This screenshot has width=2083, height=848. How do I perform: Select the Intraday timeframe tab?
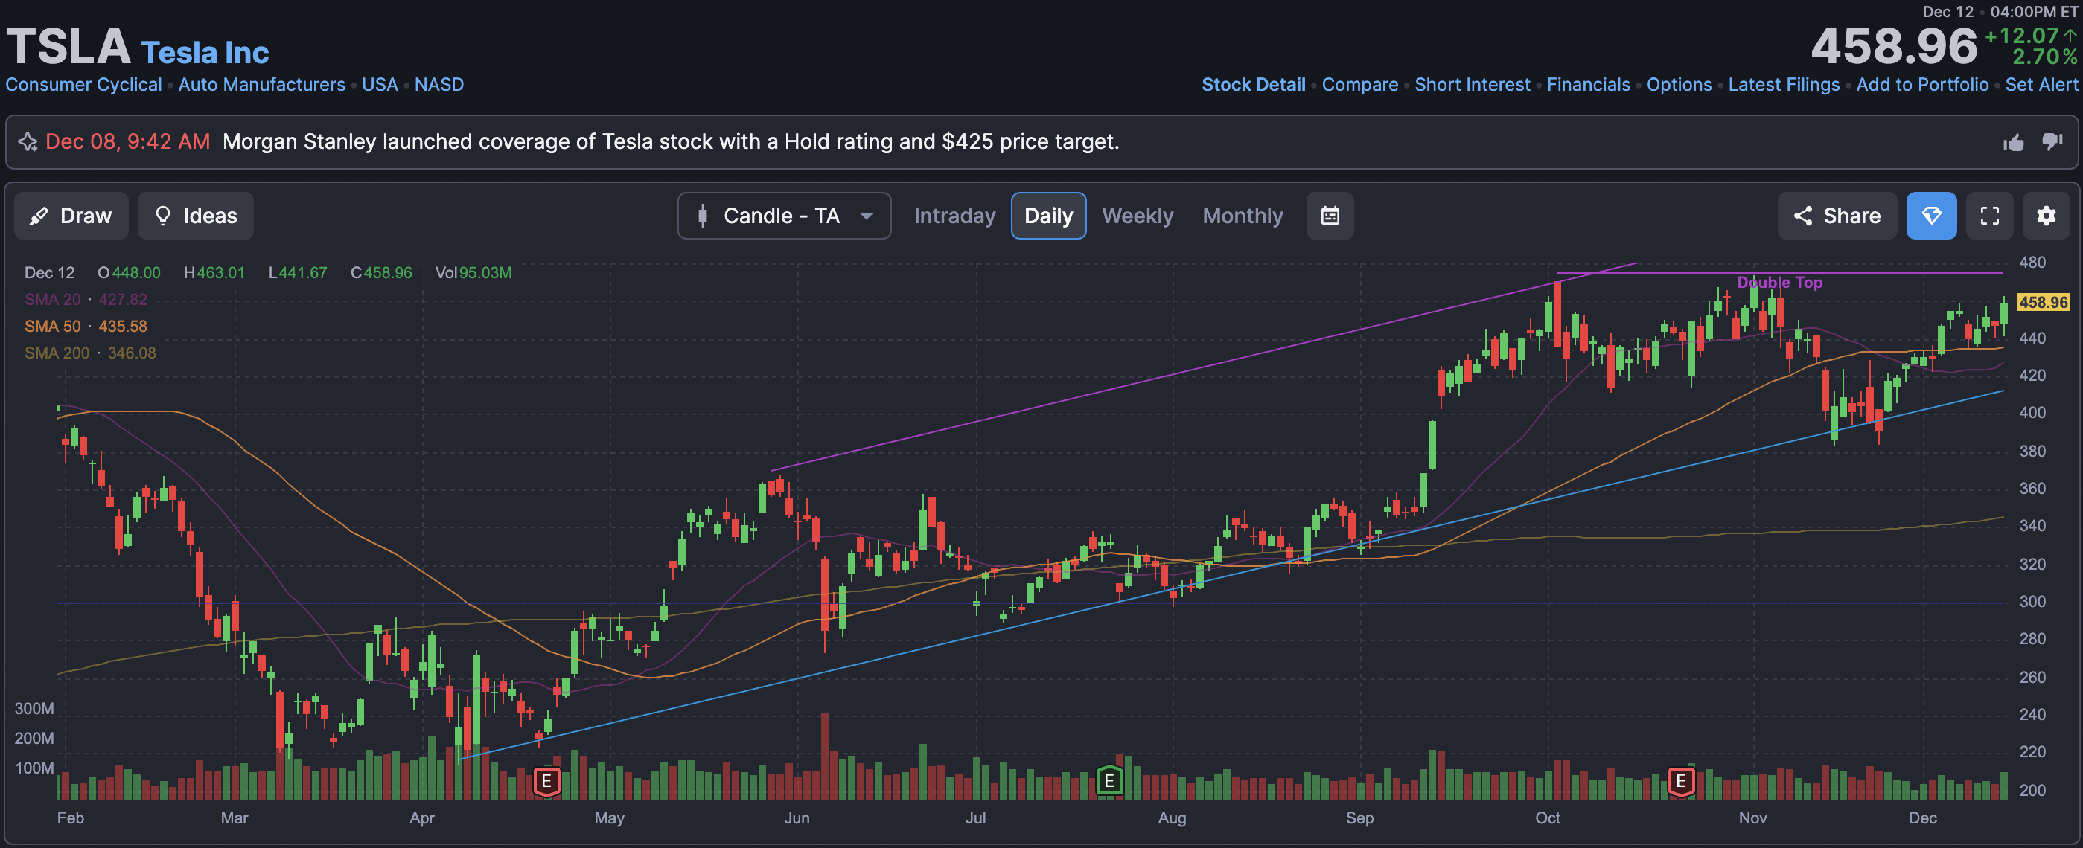coord(954,216)
